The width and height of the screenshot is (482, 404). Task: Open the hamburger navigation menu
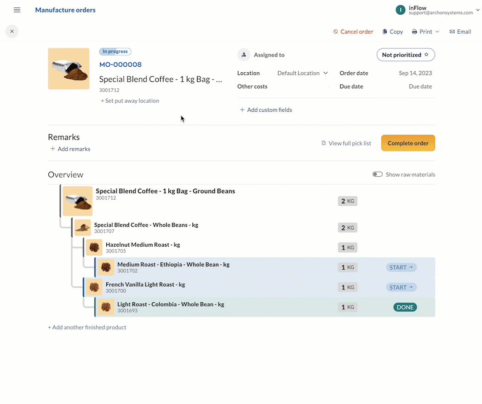(x=17, y=10)
